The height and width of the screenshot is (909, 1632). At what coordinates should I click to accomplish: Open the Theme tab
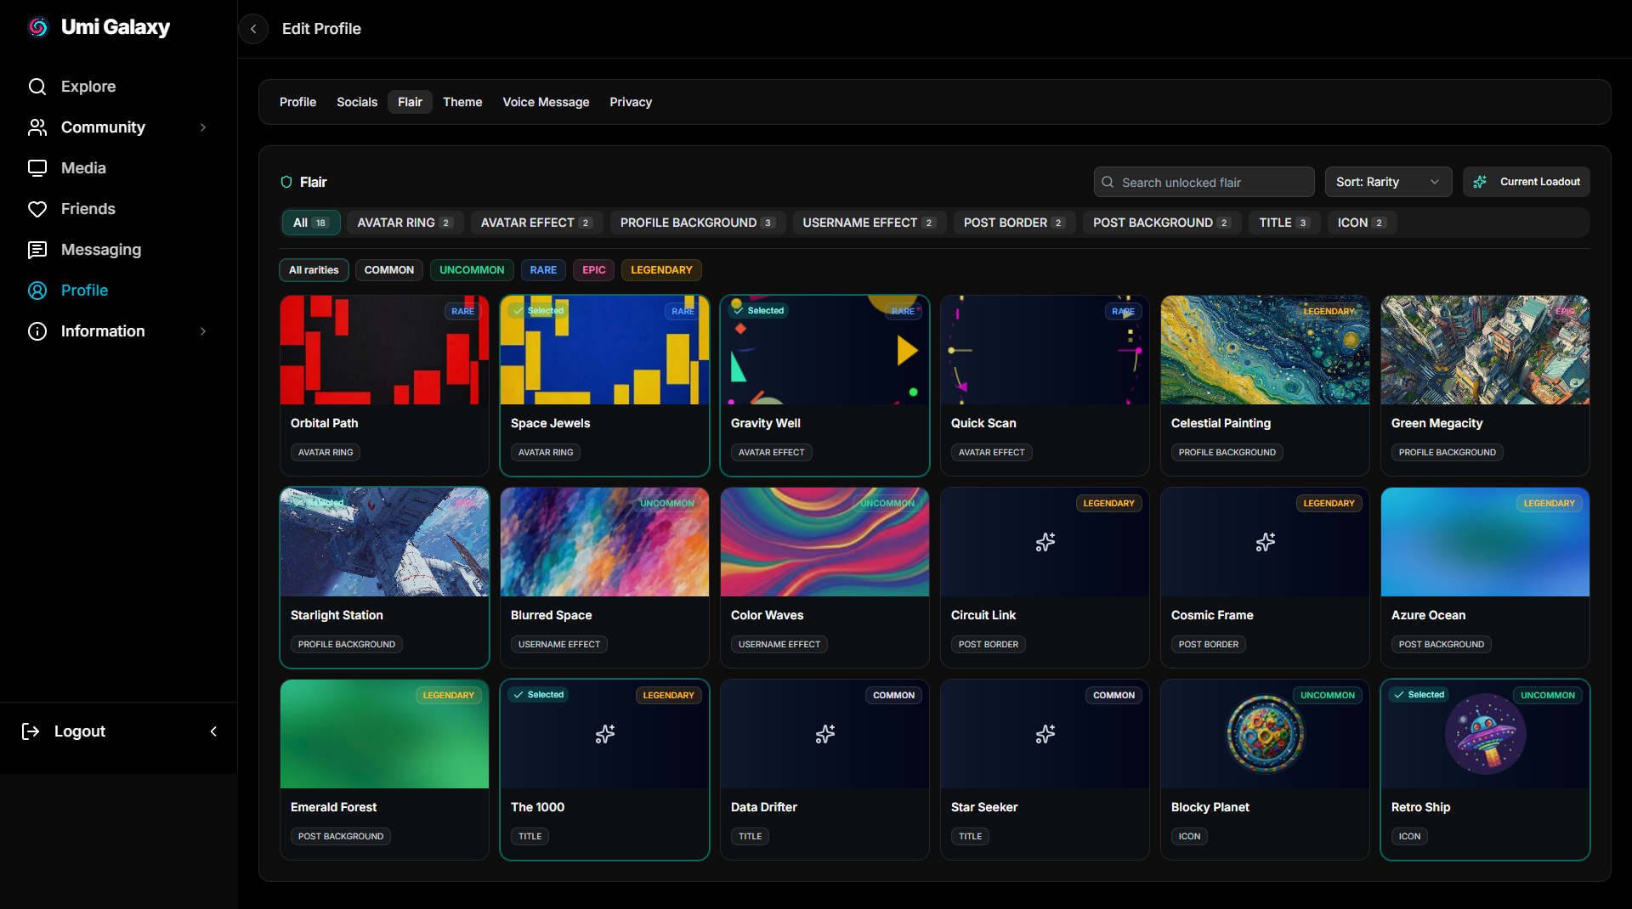point(462,102)
